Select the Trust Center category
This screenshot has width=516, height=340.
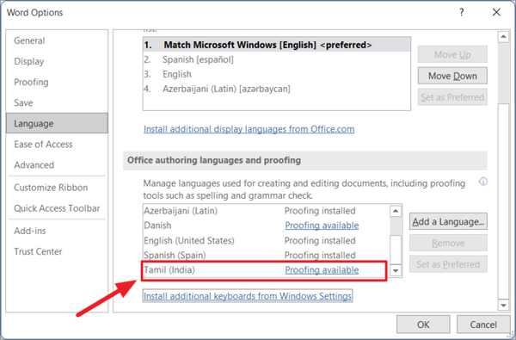point(38,251)
